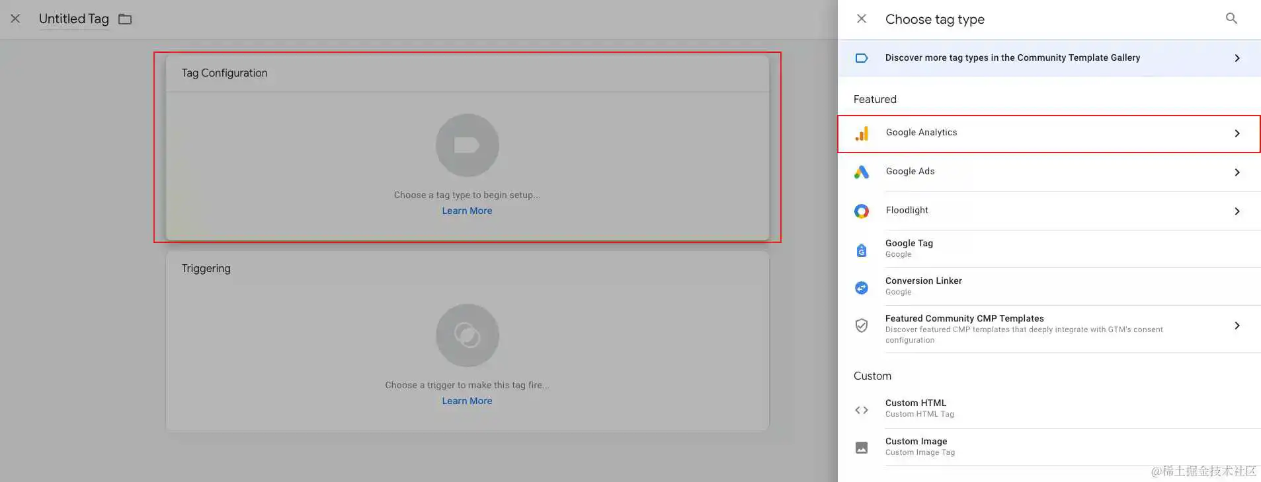The height and width of the screenshot is (482, 1261).
Task: Select the Google Analytics tag type
Action: 1049,134
